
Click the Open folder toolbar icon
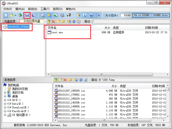(11, 15)
